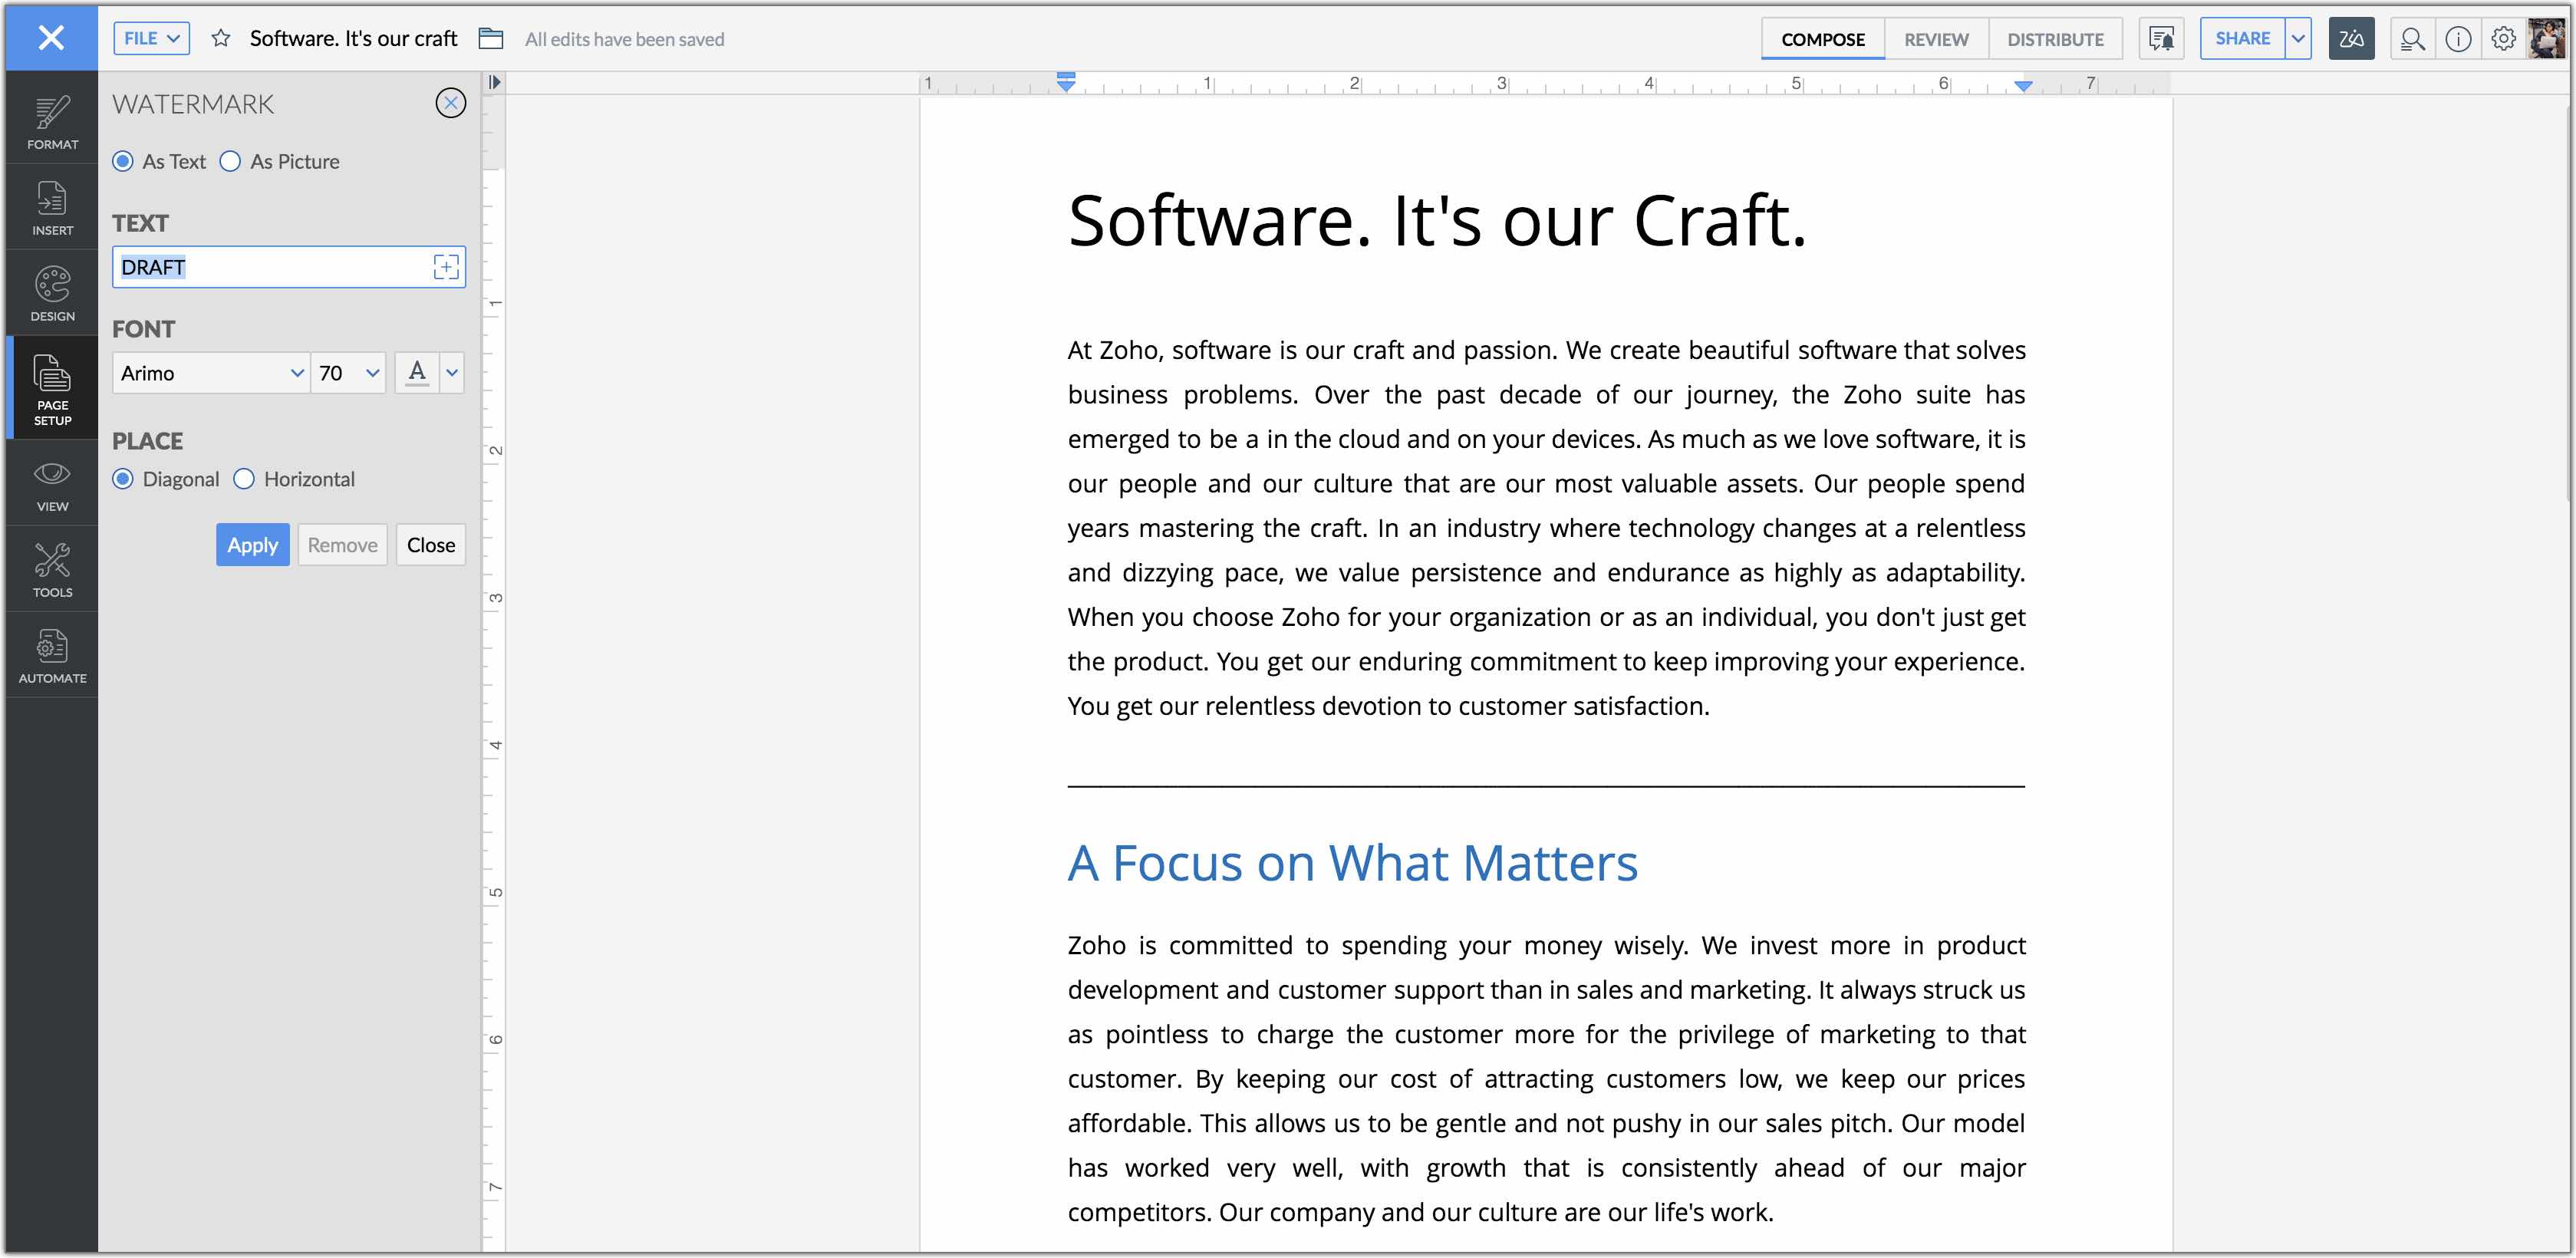The image size is (2576, 1258).
Task: Close the Watermark panel with circled X
Action: coord(451,102)
